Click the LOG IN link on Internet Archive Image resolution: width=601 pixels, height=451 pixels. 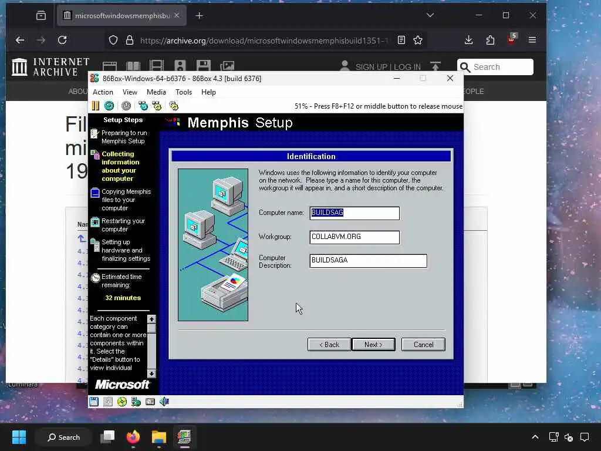point(407,67)
